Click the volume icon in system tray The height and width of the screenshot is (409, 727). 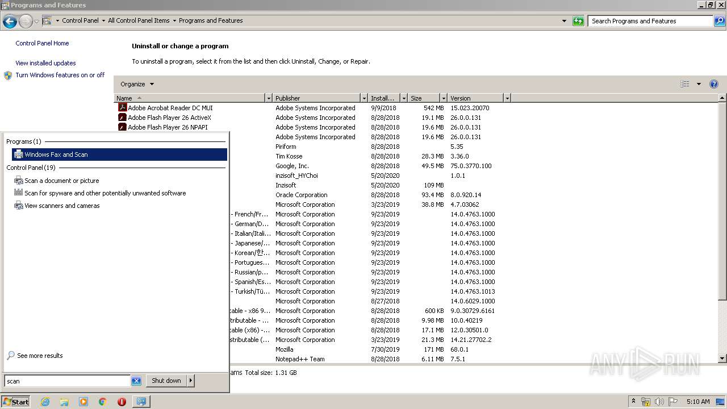click(659, 402)
